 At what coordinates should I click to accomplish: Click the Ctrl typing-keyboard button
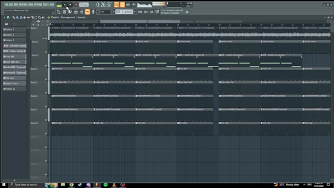click(146, 12)
